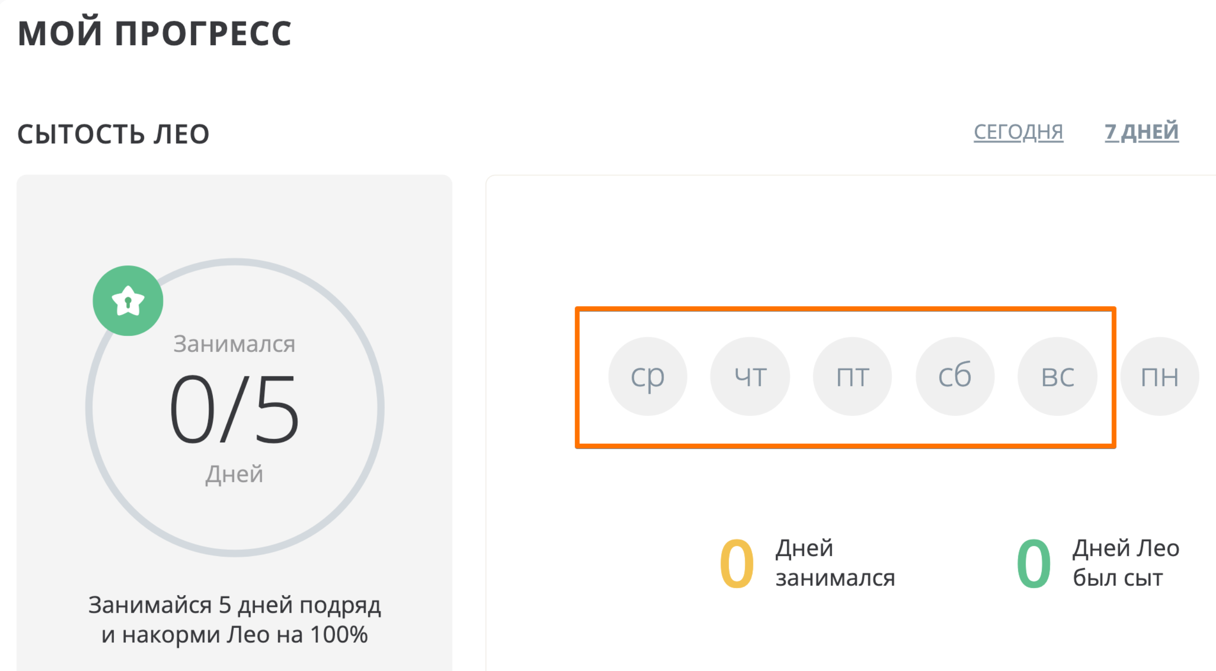The width and height of the screenshot is (1216, 671).
Task: Select the «пн» day circle
Action: point(1160,376)
